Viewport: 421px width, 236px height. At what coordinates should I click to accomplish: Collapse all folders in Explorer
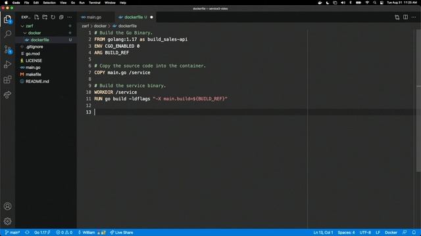[61, 17]
